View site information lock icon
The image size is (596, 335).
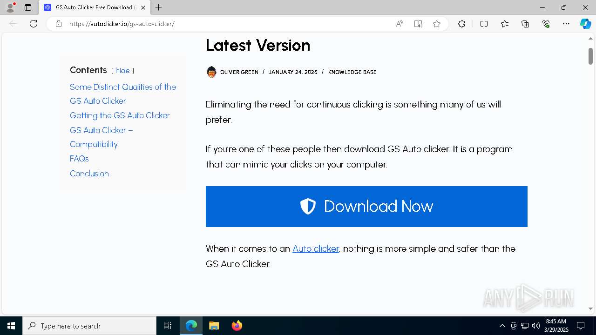pos(59,24)
